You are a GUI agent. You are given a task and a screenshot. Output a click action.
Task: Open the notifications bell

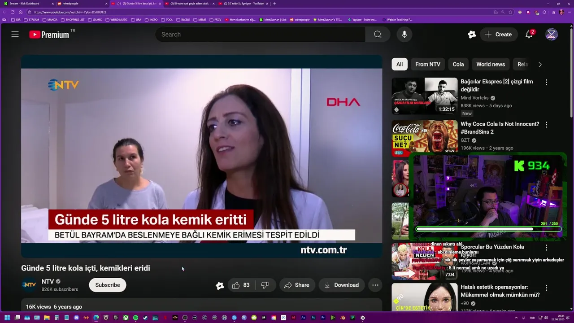pos(529,35)
